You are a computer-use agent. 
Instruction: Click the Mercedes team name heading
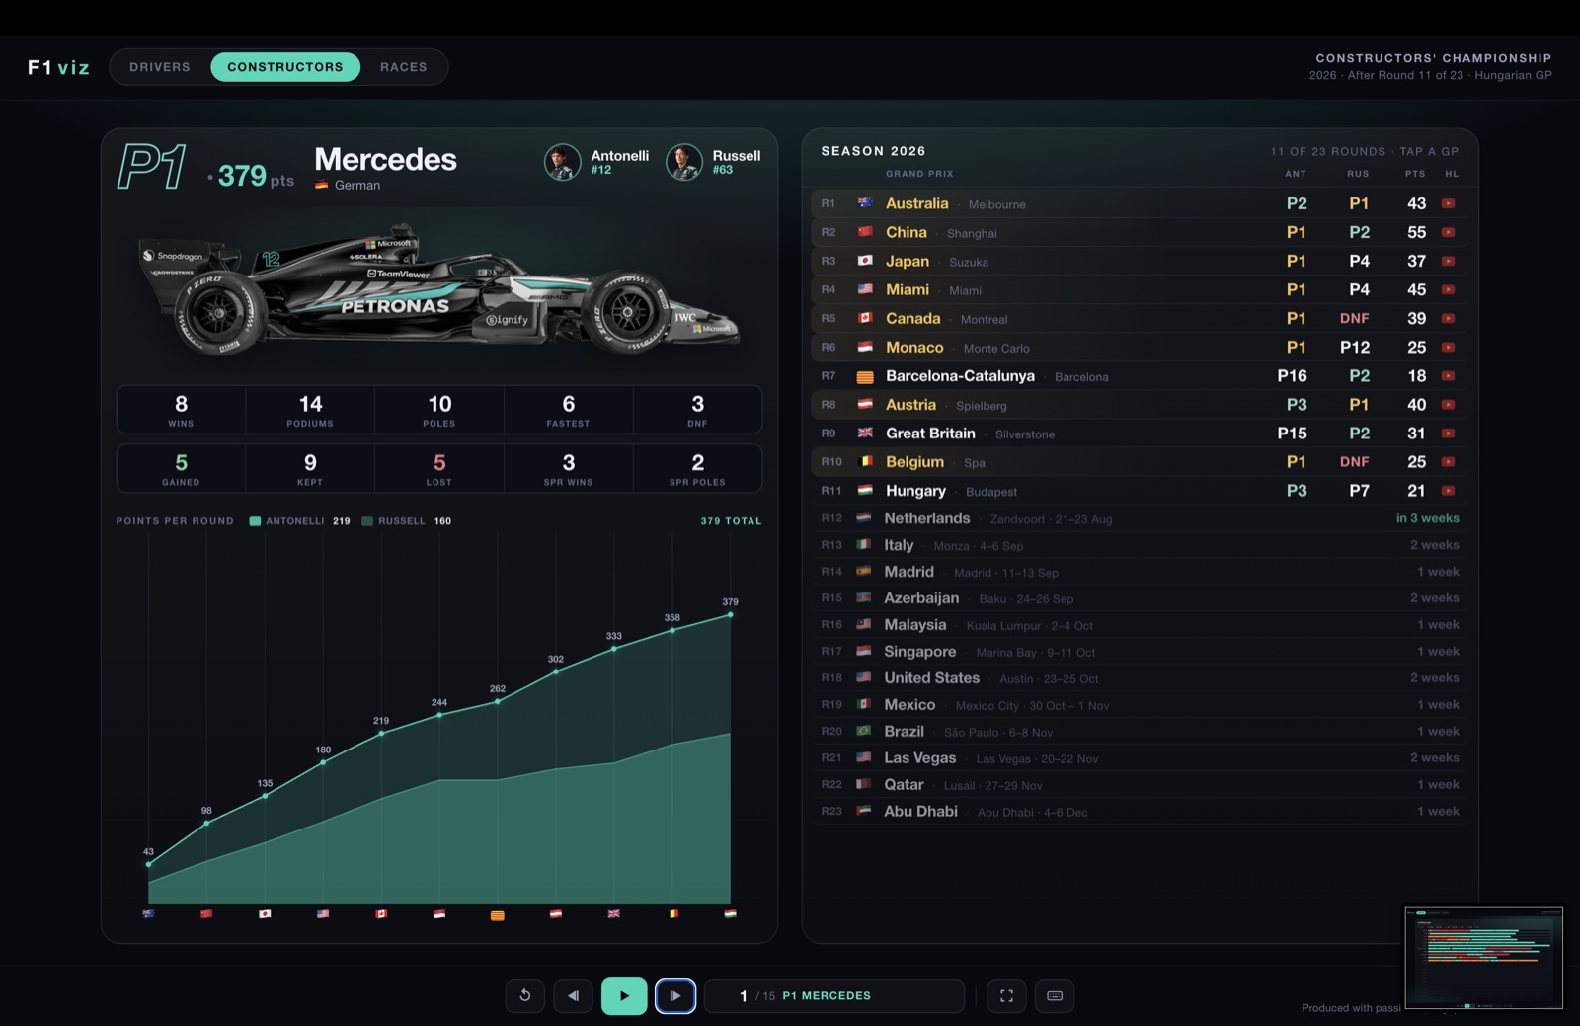(x=385, y=159)
